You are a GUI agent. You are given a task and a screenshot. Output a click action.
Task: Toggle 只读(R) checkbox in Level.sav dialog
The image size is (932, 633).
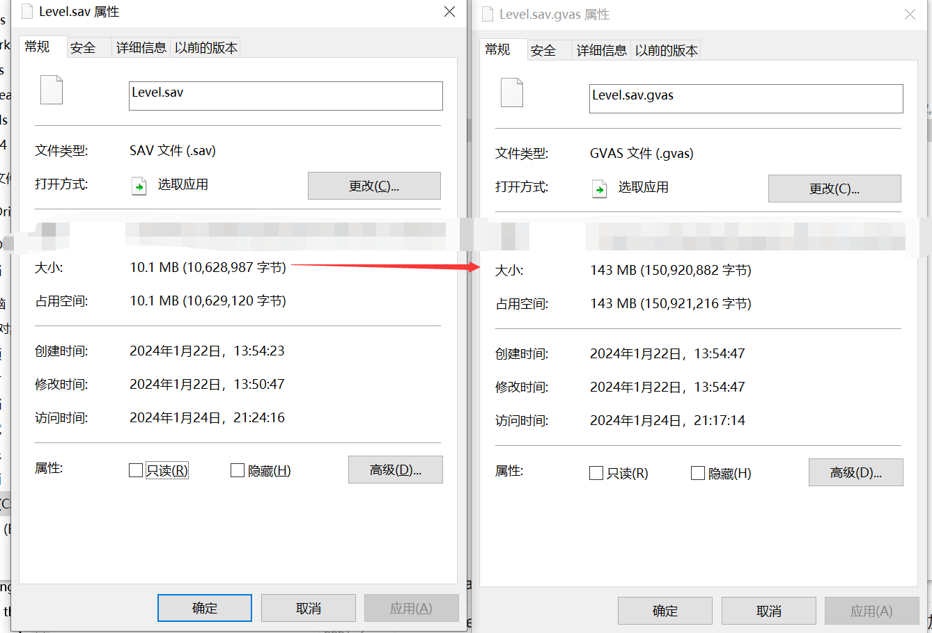(136, 470)
